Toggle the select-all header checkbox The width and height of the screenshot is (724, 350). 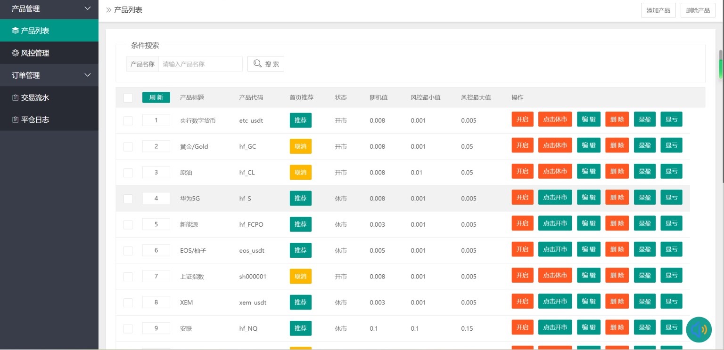point(128,98)
